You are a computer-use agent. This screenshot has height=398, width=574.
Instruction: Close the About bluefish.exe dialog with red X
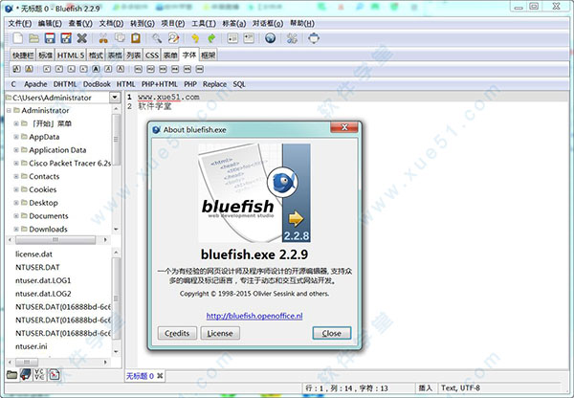tap(344, 127)
